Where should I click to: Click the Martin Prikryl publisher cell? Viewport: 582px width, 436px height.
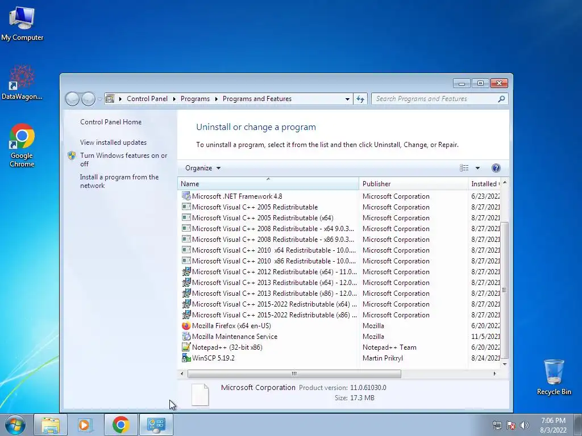383,358
